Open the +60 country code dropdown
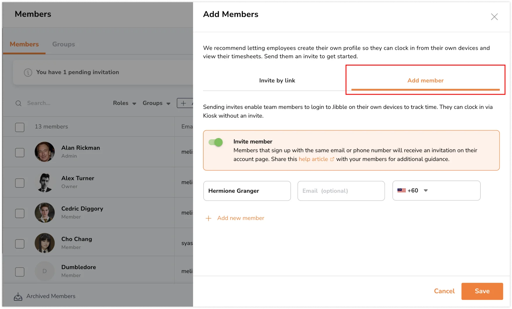Screen dimensions: 512x309 click(x=413, y=190)
